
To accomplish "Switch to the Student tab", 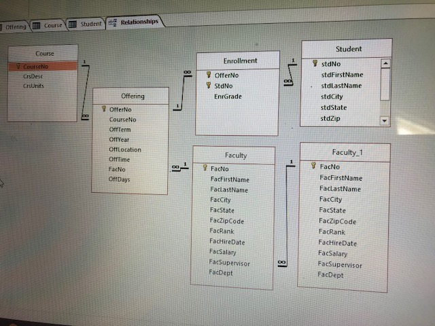I will [86, 24].
